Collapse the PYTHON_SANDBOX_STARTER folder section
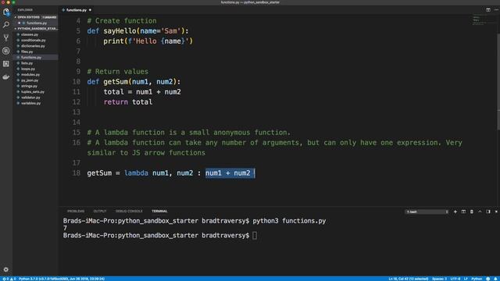 (x=36, y=29)
